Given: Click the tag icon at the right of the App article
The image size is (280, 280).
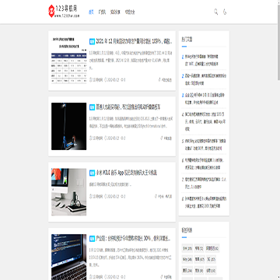Looking at the screenshot, I should click(156, 197).
